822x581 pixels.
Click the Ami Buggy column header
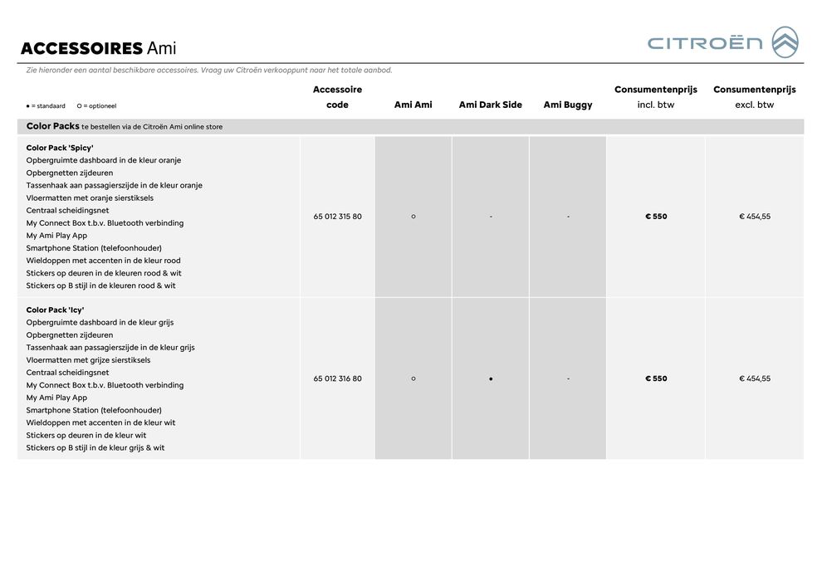click(x=568, y=105)
